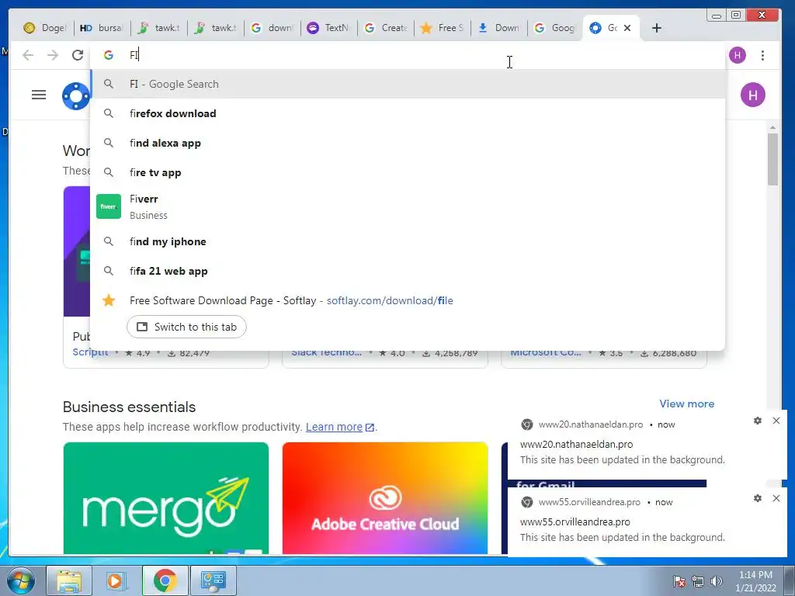
Task: Click 'Switch to this tab' button
Action: coord(186,327)
